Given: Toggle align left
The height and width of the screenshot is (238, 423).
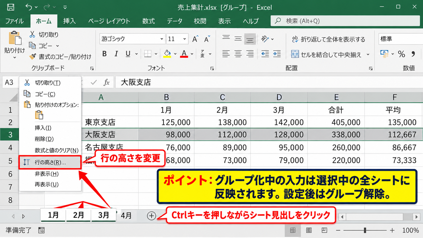Looking at the screenshot, I should (226, 54).
